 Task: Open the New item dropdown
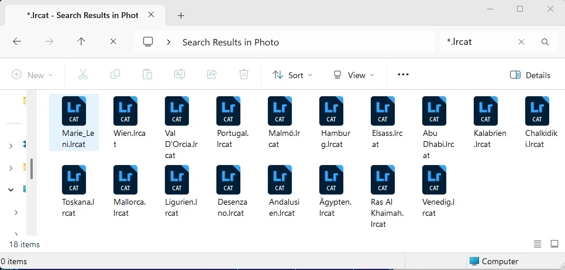[x=32, y=75]
